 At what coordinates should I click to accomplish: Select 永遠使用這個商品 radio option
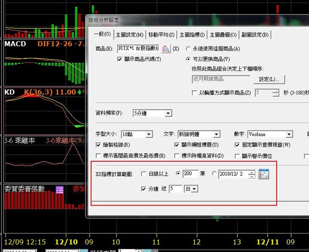tap(189, 48)
